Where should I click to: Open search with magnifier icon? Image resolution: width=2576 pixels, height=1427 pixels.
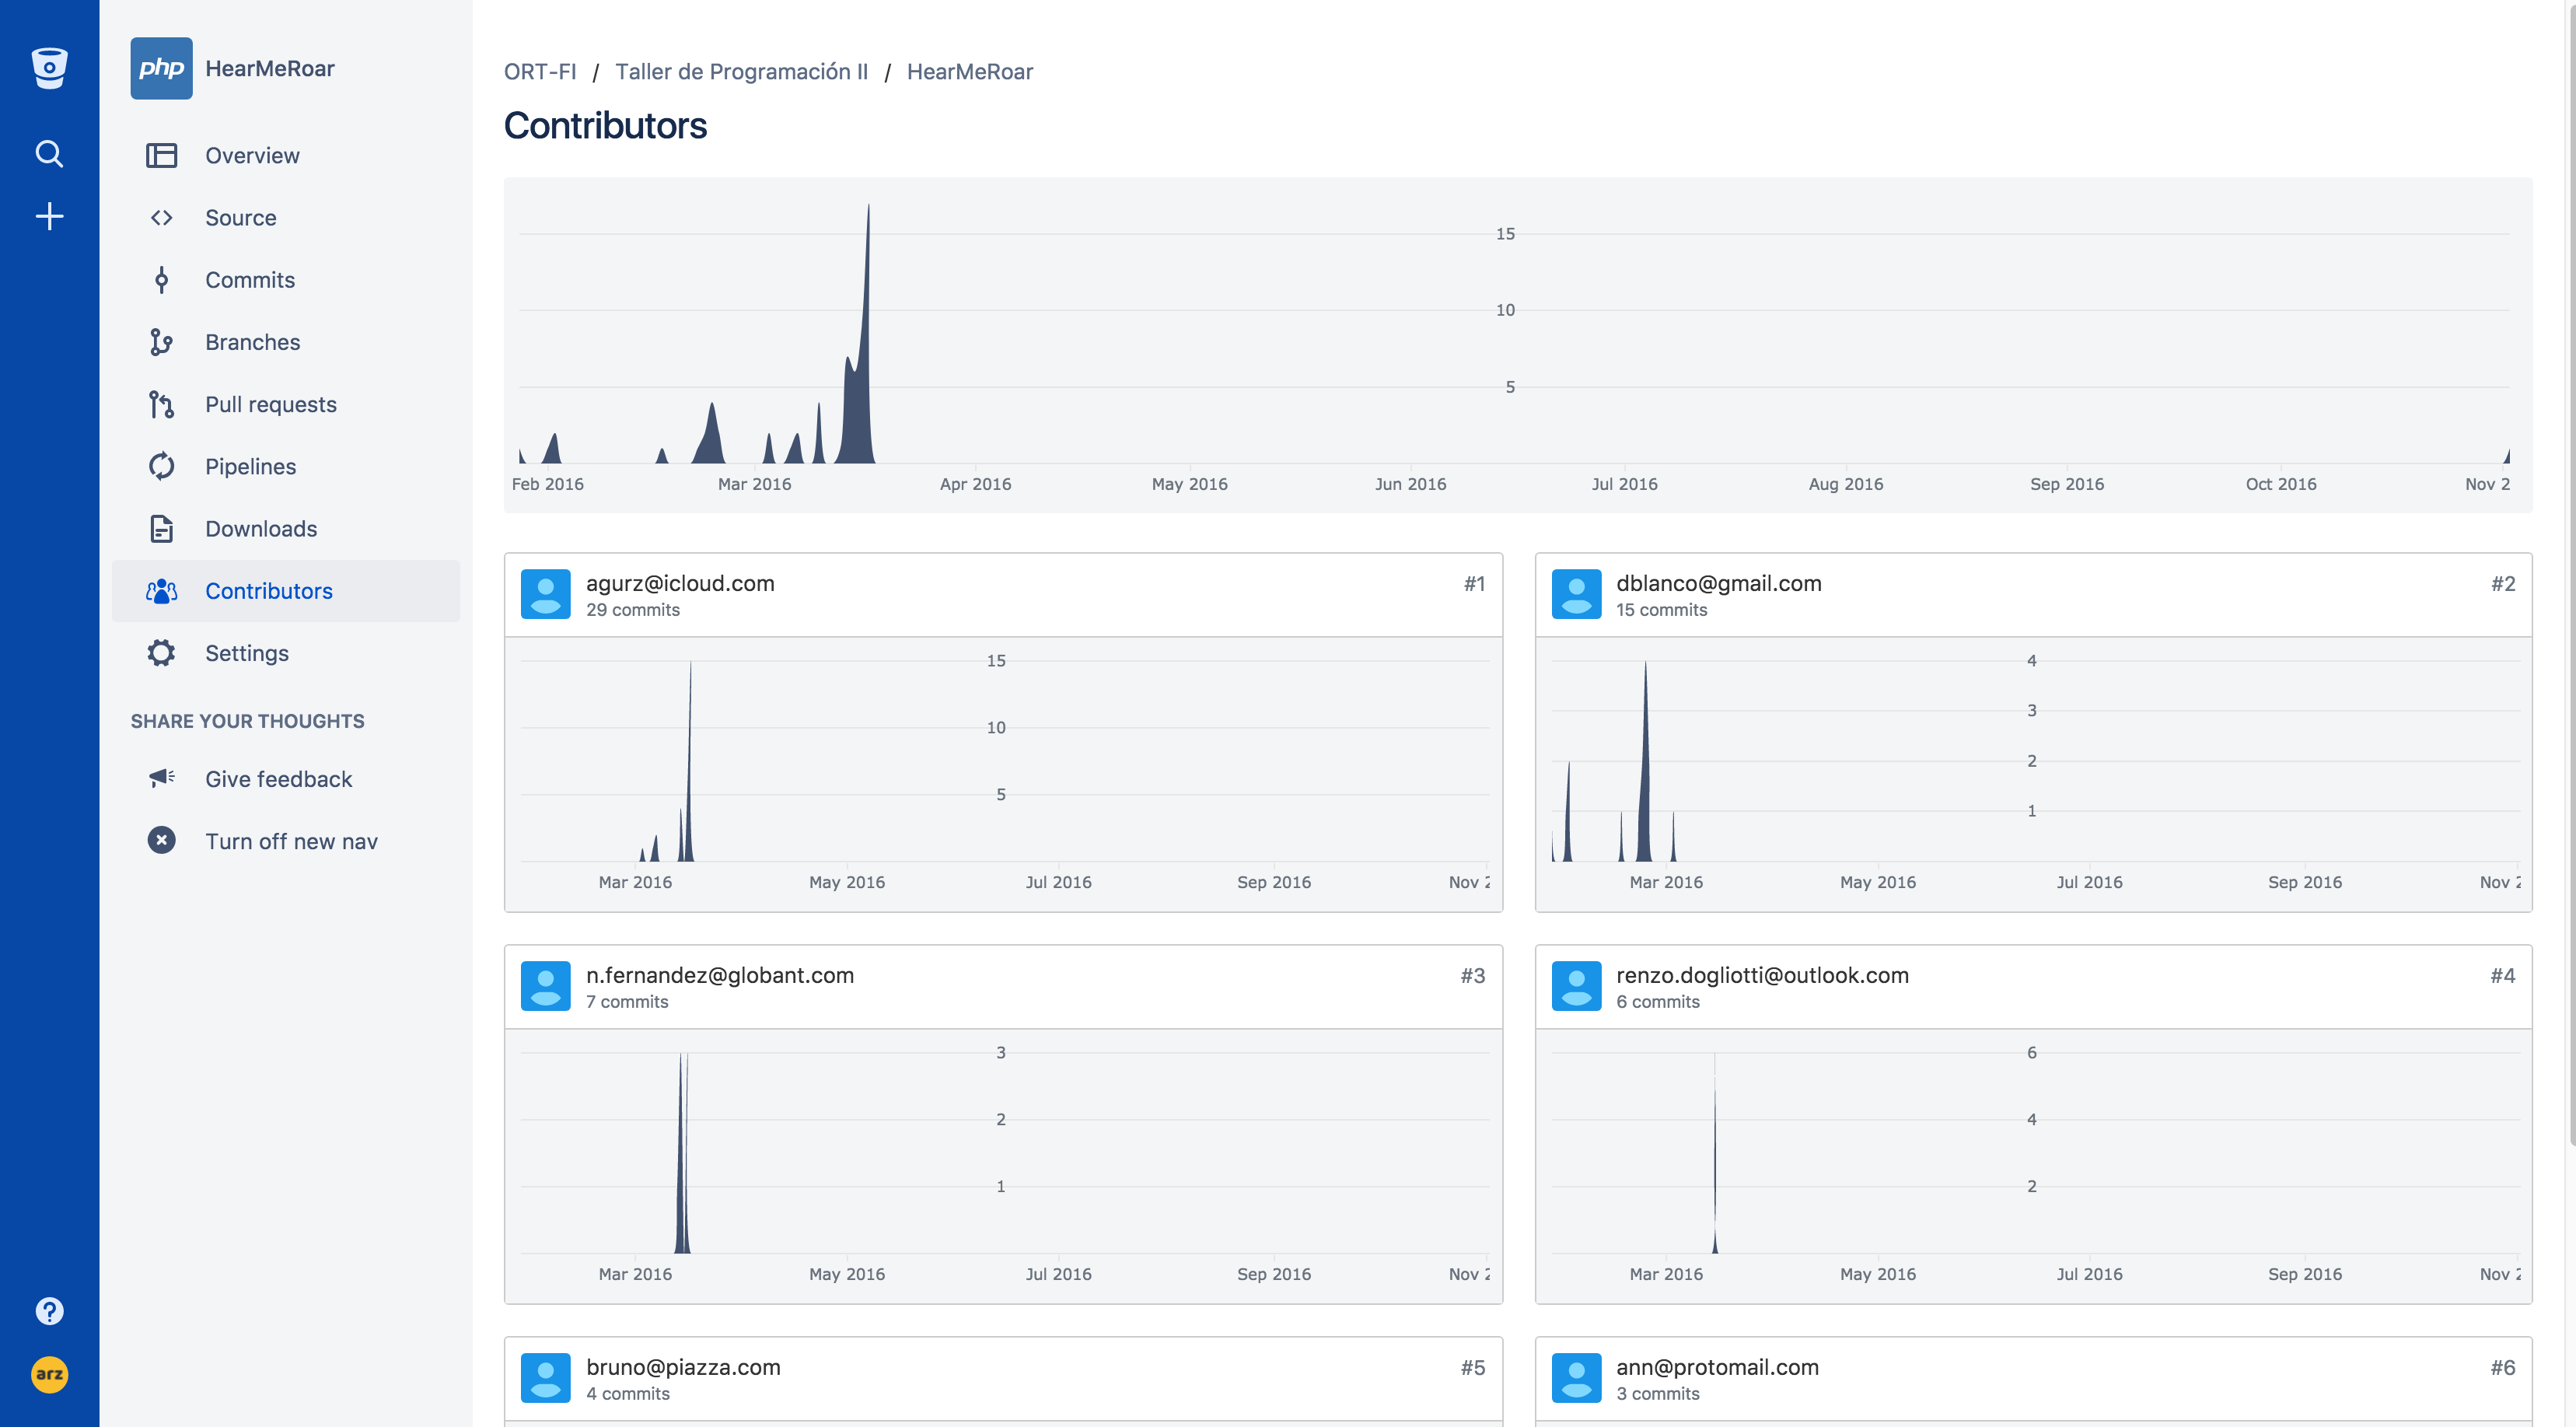tap(49, 154)
